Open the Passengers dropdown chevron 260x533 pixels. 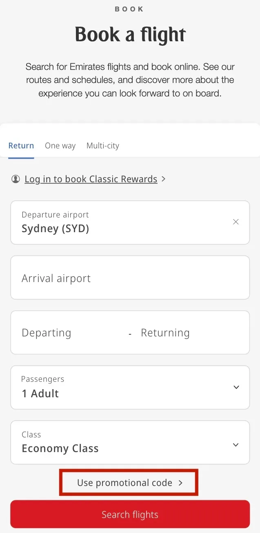click(236, 387)
